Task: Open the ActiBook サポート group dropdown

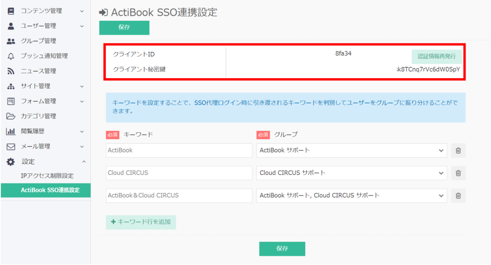Action: tap(351, 151)
